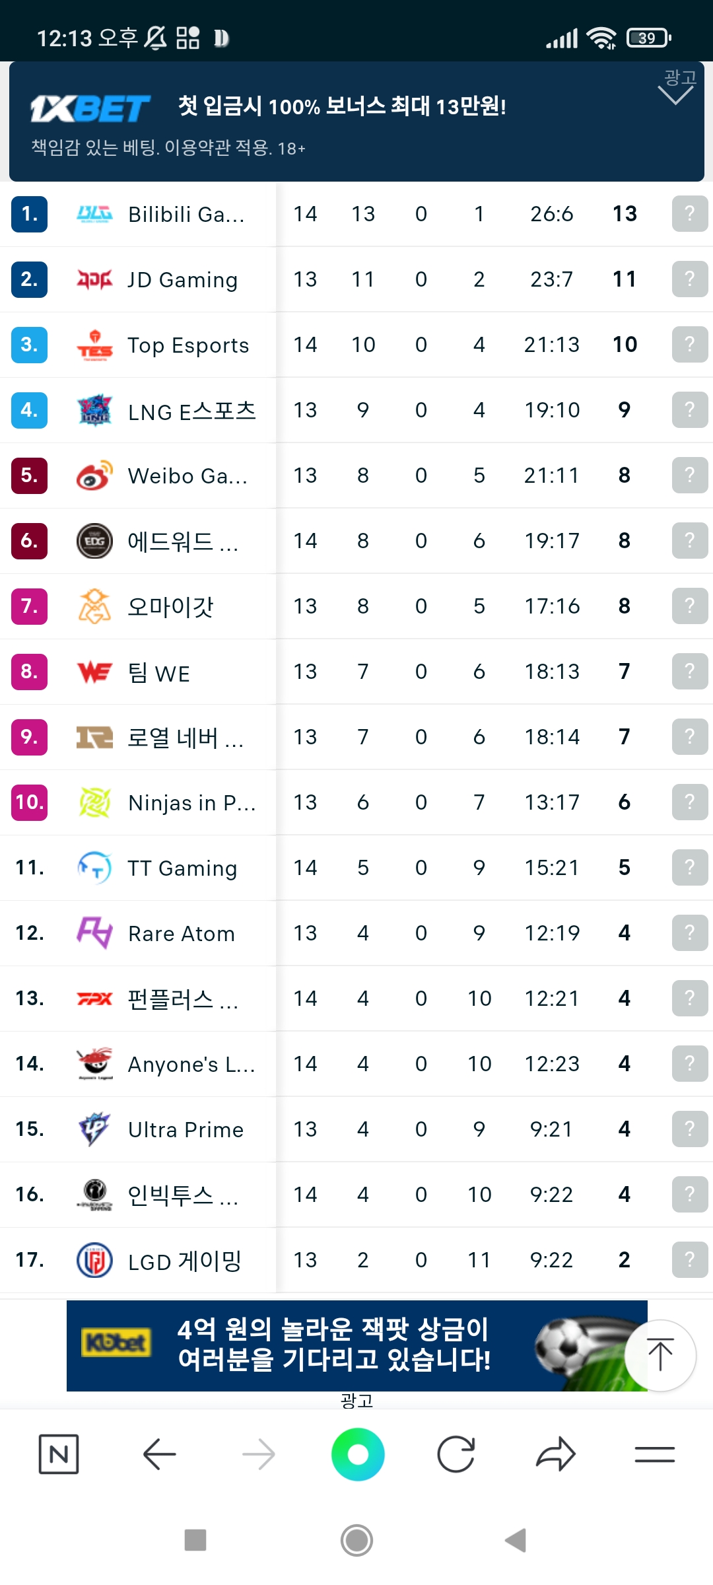Reload the page with refresh icon
Image resolution: width=713 pixels, height=1585 pixels.
pos(456,1454)
